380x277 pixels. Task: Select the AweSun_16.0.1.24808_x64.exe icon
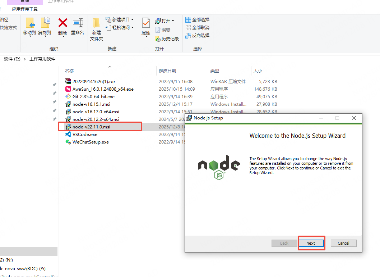click(68, 89)
